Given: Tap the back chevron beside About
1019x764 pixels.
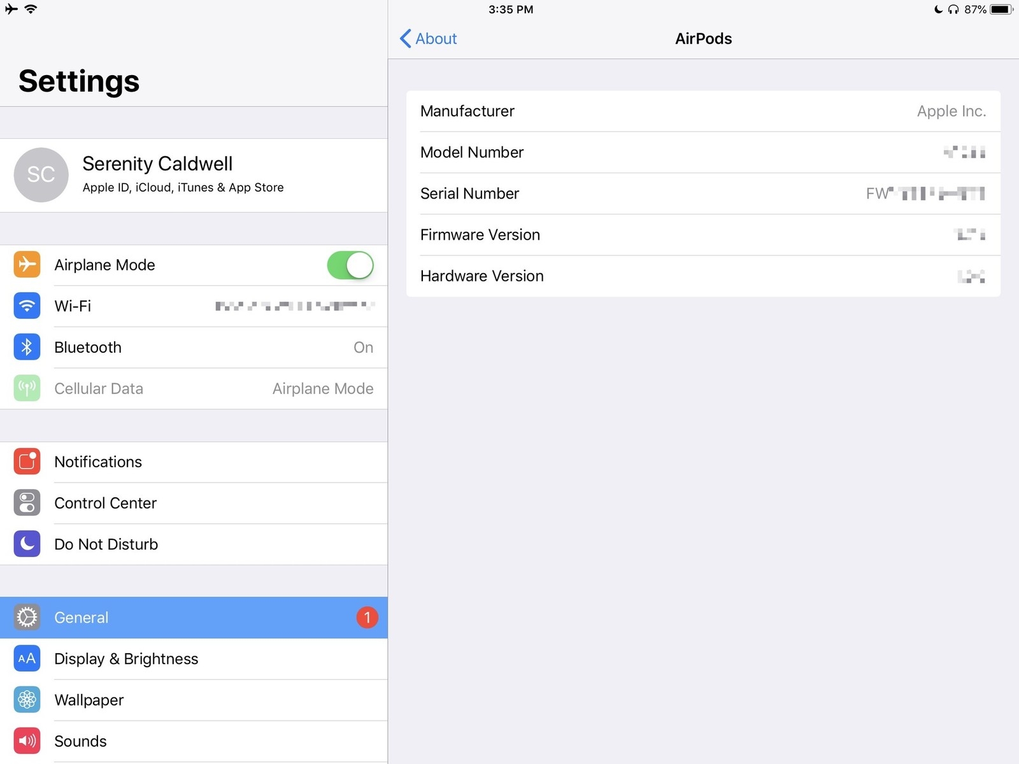Looking at the screenshot, I should point(405,39).
